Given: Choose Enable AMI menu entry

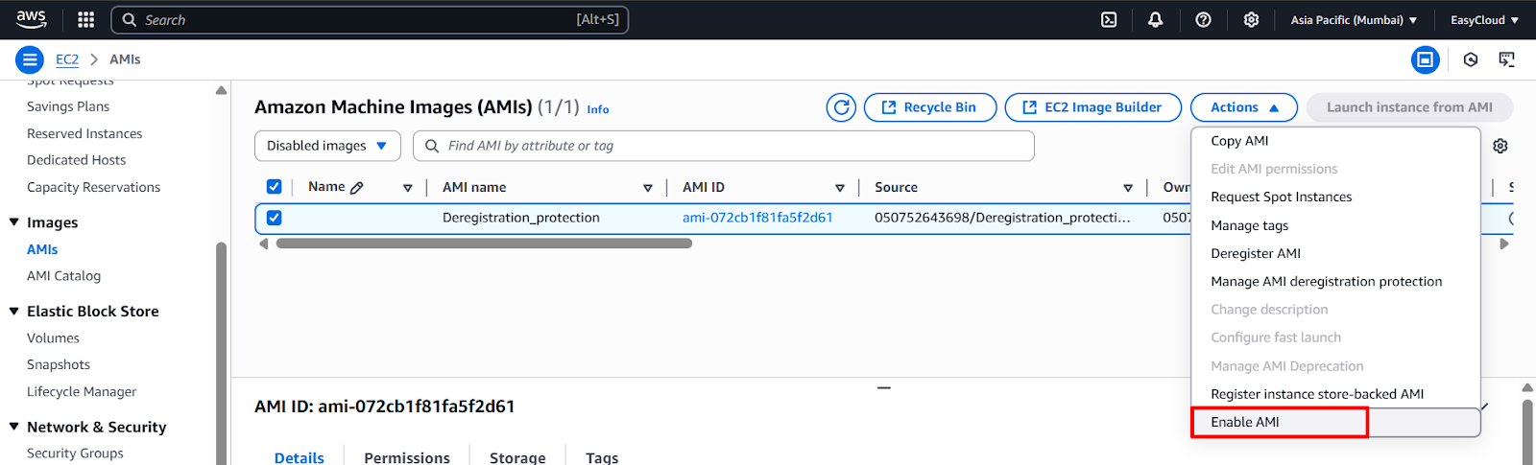Looking at the screenshot, I should coord(1335,422).
